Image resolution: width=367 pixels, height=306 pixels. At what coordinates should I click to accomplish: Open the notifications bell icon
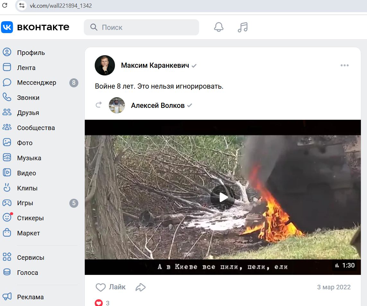click(219, 27)
